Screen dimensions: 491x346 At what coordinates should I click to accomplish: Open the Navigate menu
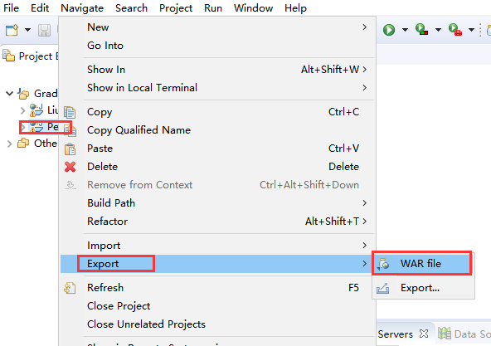(82, 8)
